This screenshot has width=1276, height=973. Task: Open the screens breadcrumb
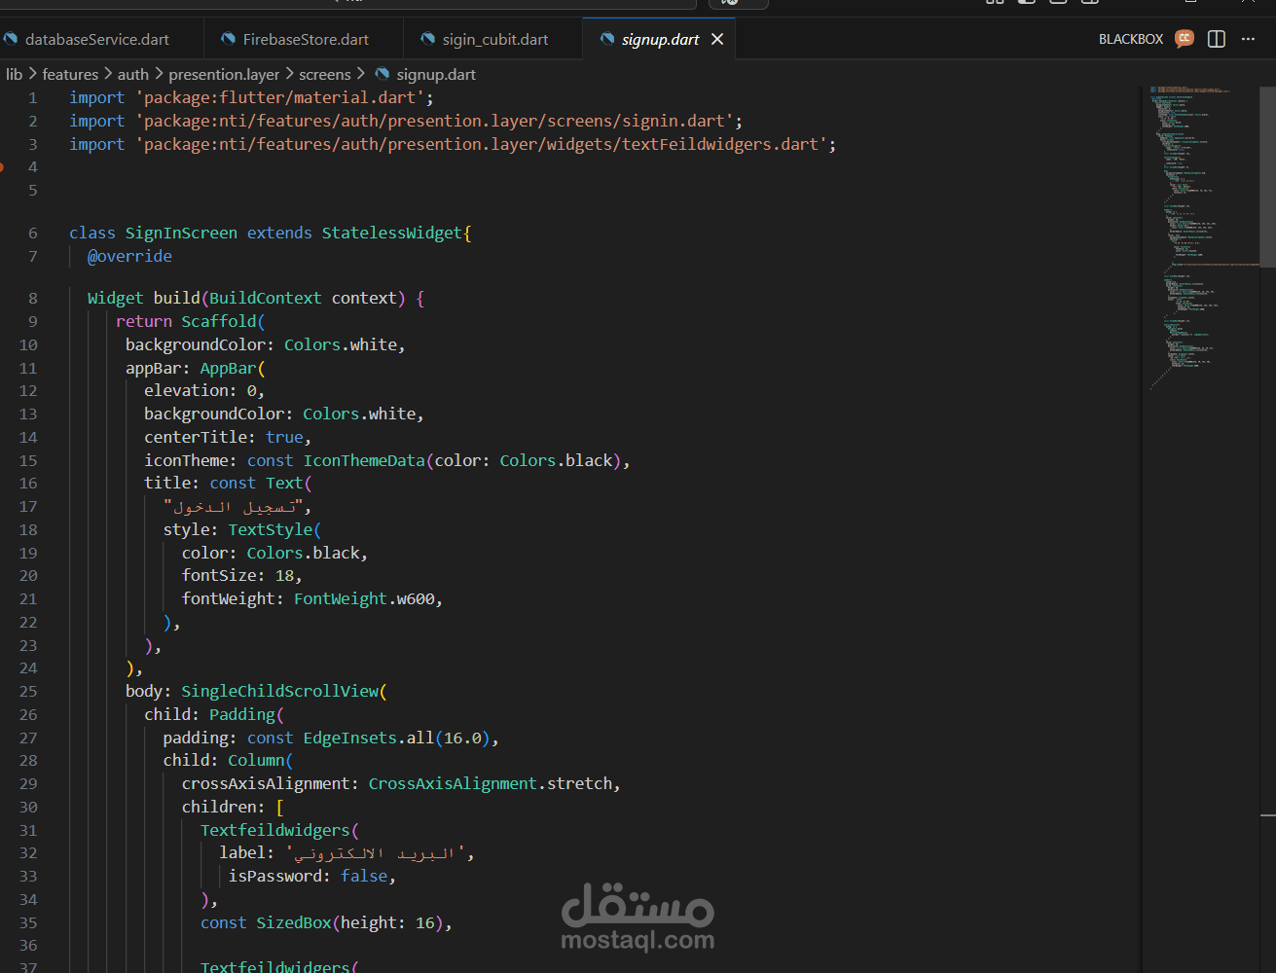tap(324, 74)
